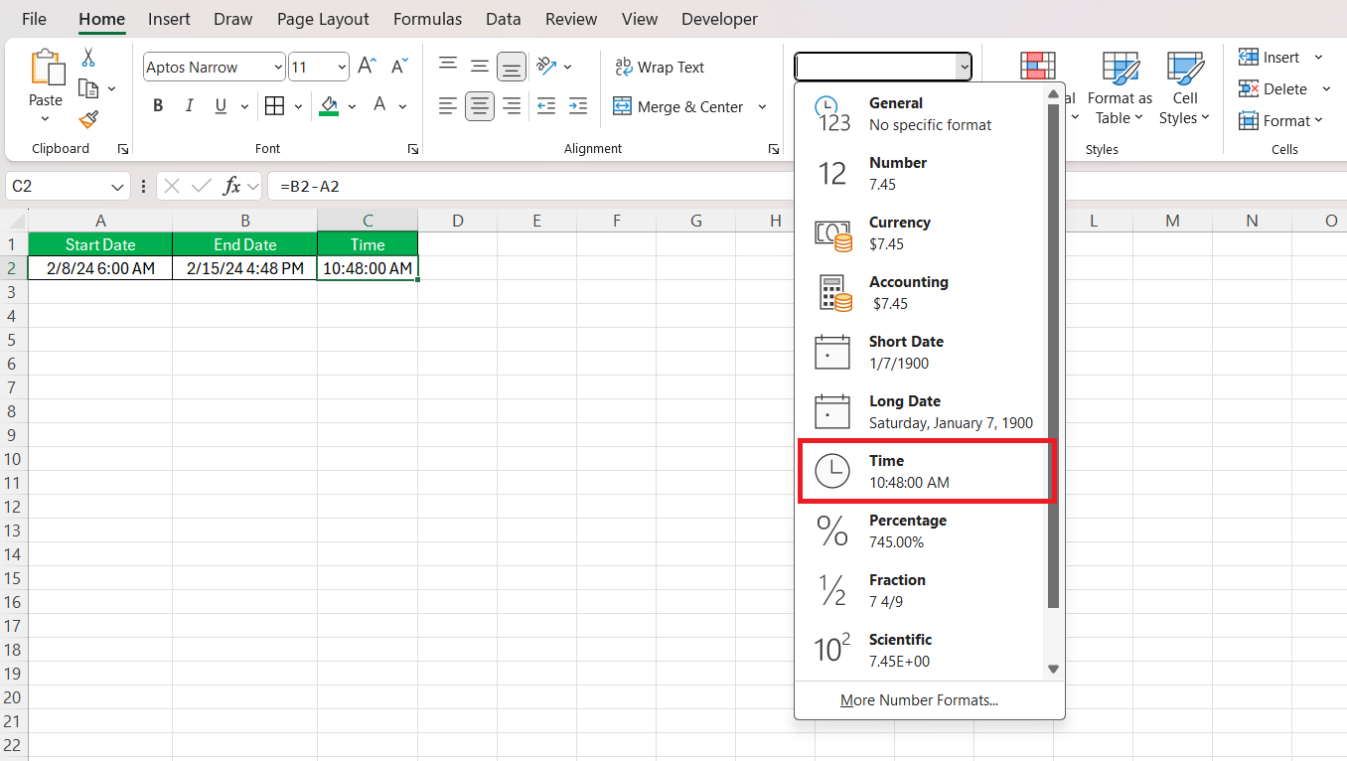Collapse the number format dropdown arrow

coord(963,67)
